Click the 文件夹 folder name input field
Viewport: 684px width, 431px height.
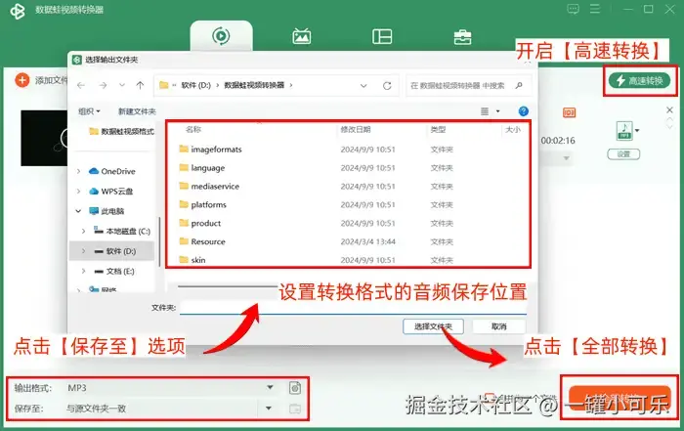point(354,308)
